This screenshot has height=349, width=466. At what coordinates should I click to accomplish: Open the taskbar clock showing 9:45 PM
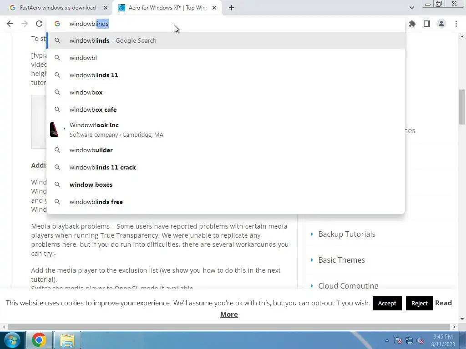click(443, 340)
